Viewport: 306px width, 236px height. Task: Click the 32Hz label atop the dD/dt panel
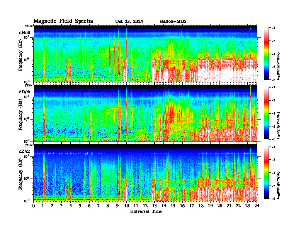(x=29, y=85)
